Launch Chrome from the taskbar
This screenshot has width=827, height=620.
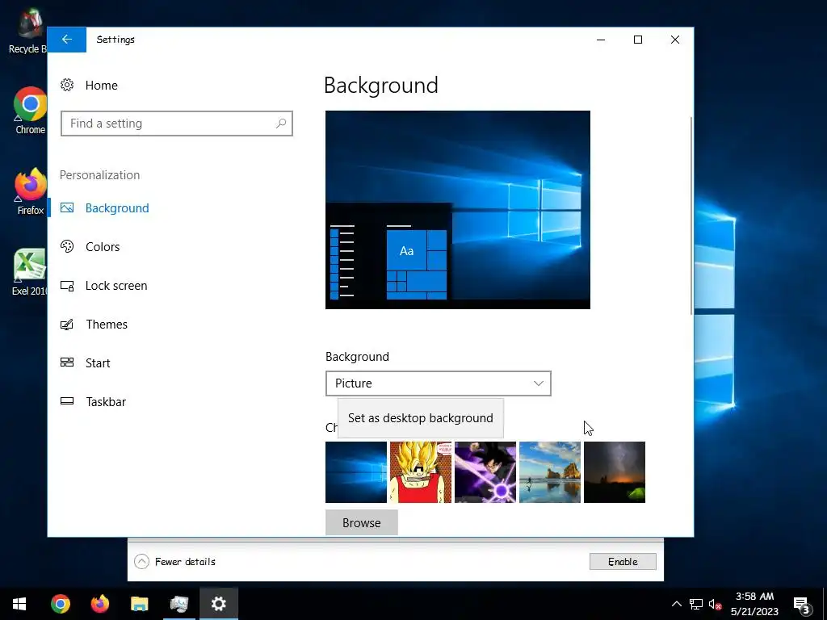pyautogui.click(x=61, y=604)
